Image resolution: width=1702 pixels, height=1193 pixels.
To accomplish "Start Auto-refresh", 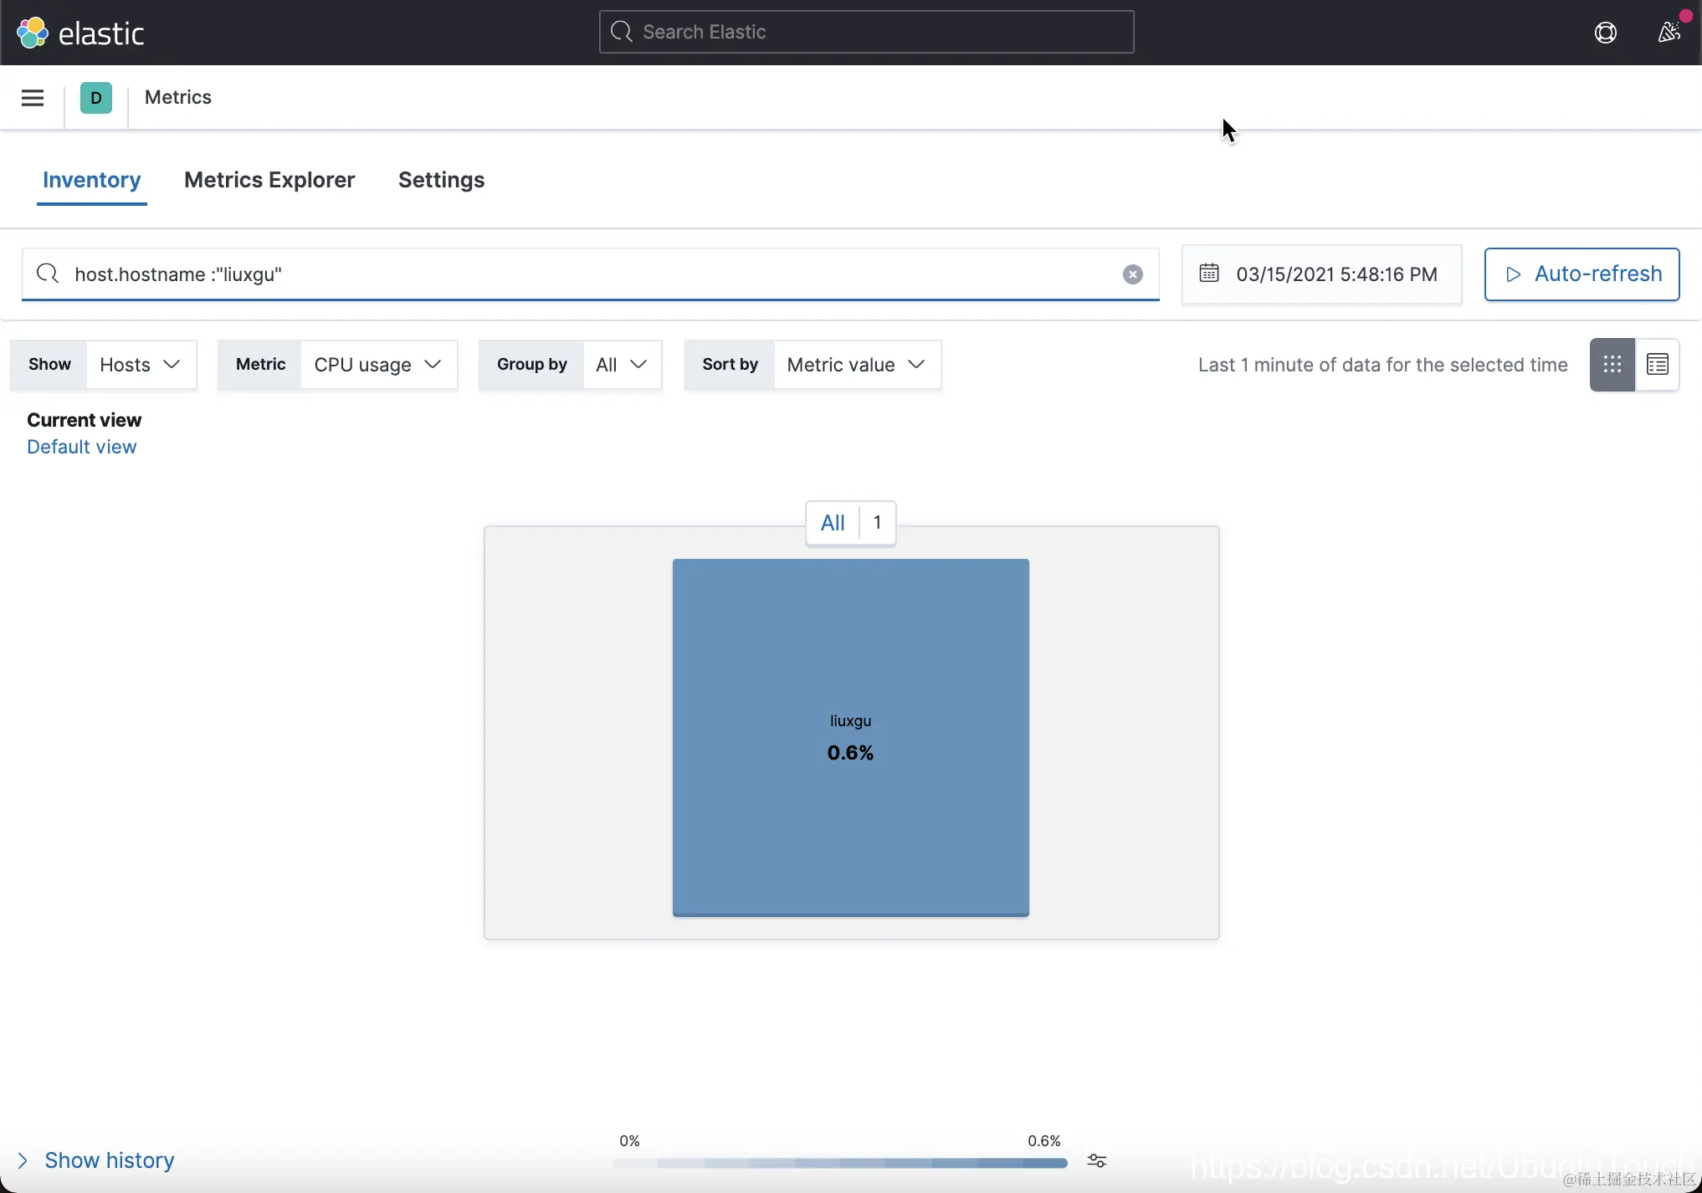I will point(1582,274).
